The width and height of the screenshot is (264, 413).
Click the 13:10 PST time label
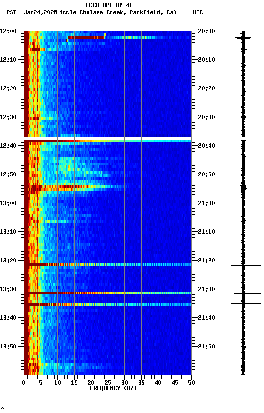point(8,232)
